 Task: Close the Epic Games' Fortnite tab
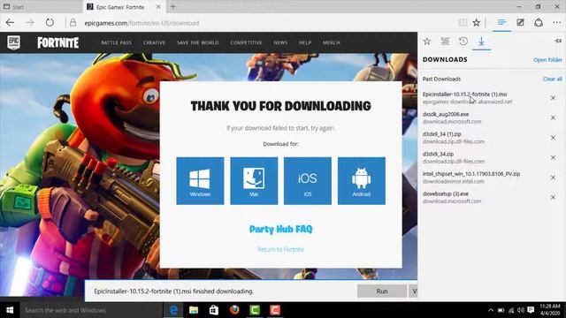tap(158, 7)
